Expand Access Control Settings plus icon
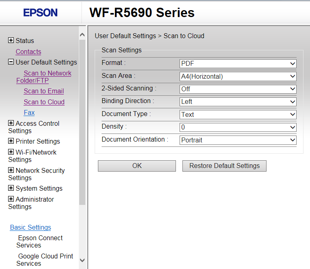This screenshot has width=310, height=269. pos(11,123)
